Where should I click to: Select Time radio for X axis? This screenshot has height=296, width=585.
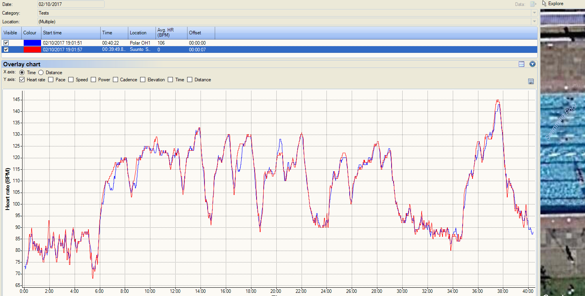22,73
